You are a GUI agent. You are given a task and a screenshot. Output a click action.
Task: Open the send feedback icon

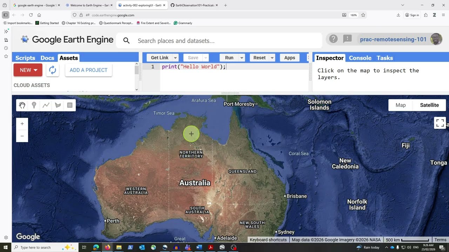(x=347, y=39)
